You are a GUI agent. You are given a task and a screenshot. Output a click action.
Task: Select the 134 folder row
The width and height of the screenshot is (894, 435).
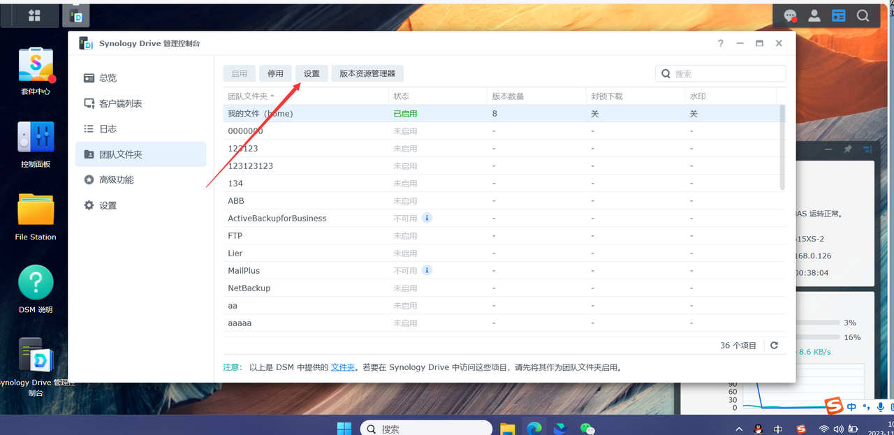(x=501, y=183)
